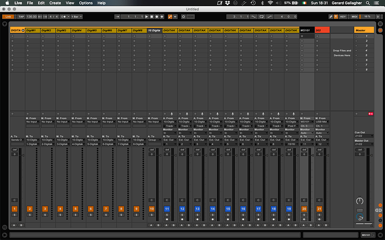Click the Stop All Clips box on Master
This screenshot has width=385, height=240.
pos(357,114)
